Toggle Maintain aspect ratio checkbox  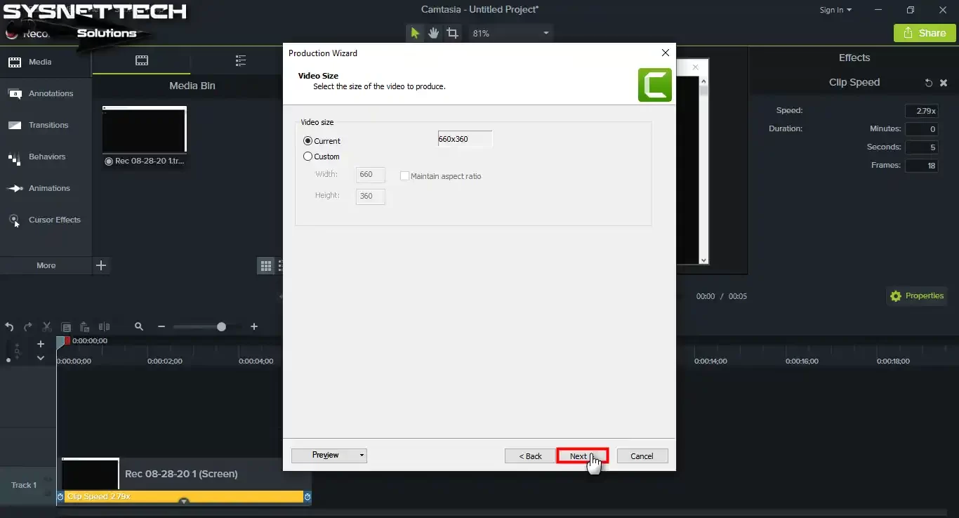[x=404, y=176]
